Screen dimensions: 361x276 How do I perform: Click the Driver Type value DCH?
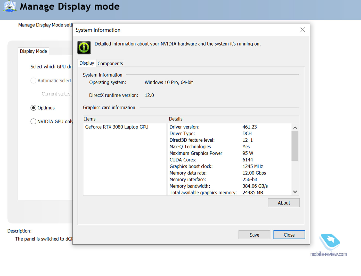247,133
